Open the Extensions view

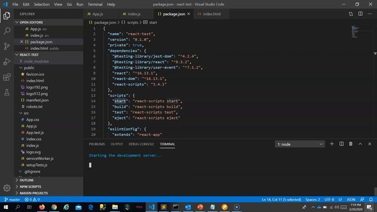click(x=6, y=77)
